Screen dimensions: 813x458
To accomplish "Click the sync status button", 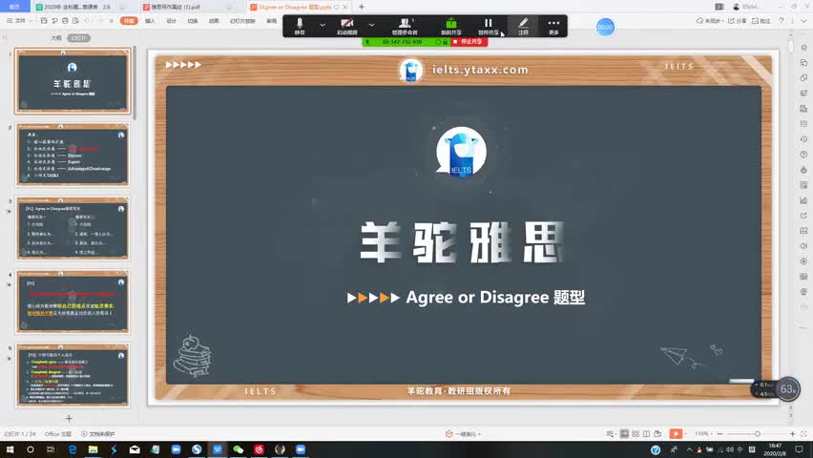I will tap(708, 21).
